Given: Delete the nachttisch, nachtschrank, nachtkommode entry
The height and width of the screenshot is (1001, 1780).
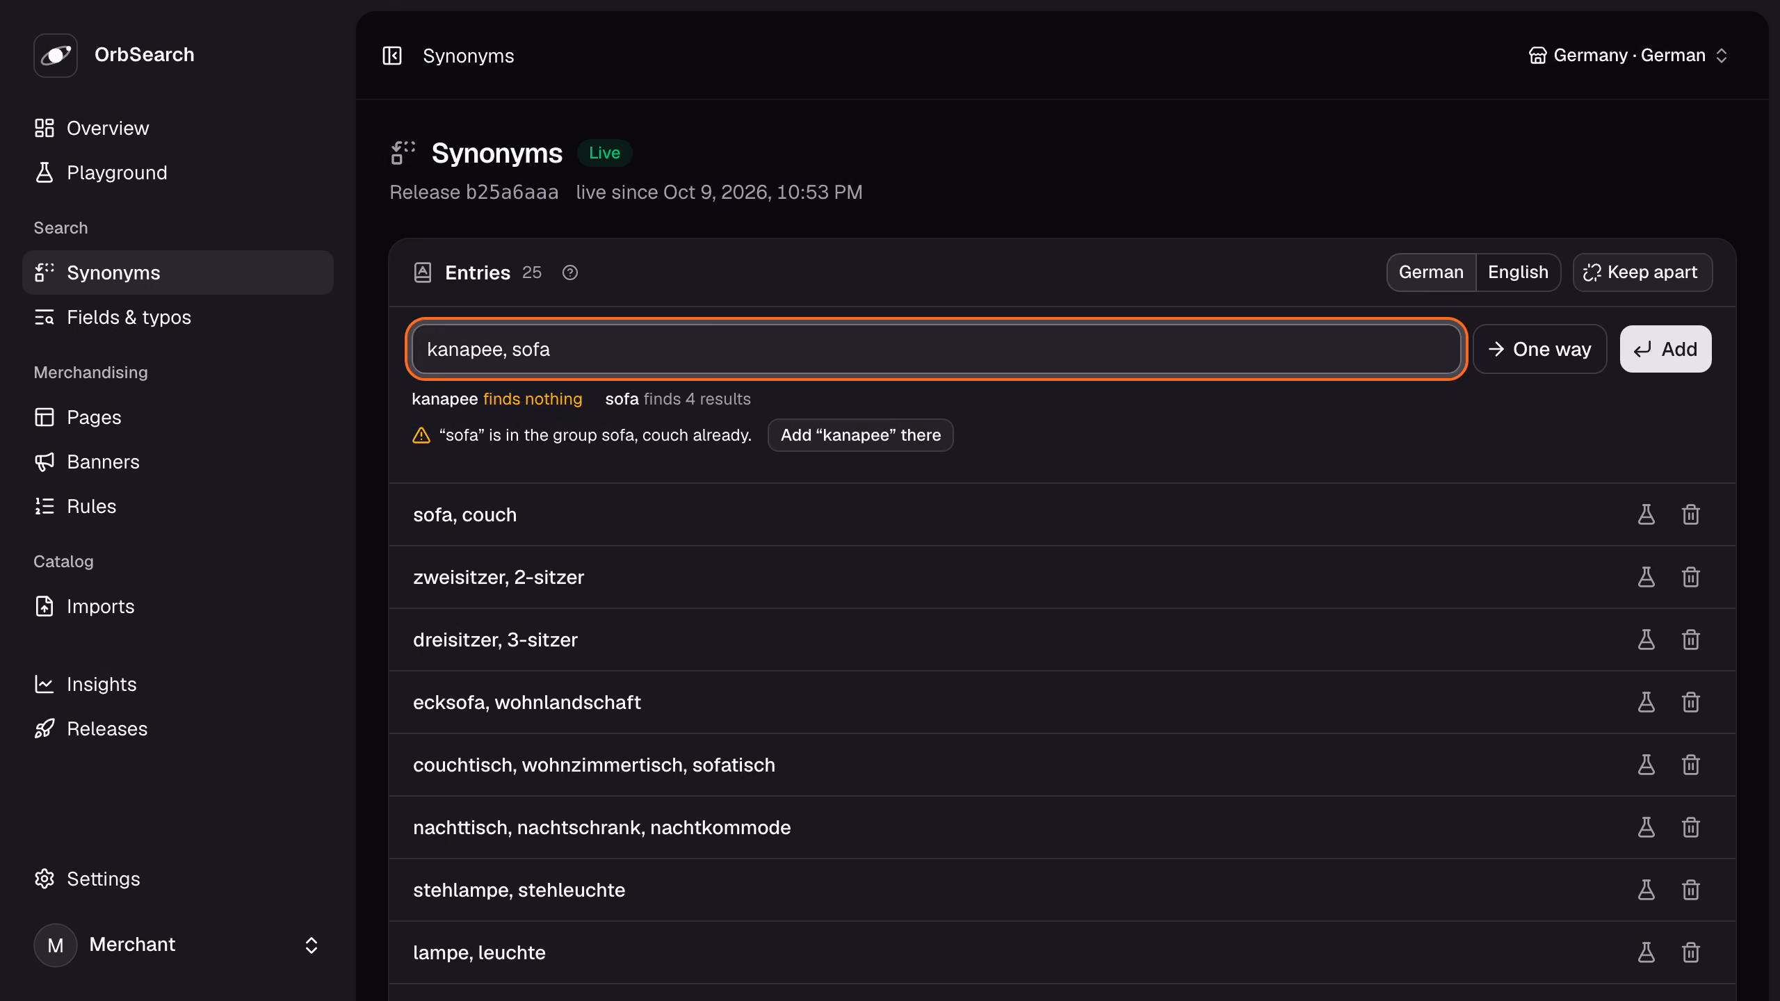Looking at the screenshot, I should tap(1691, 827).
